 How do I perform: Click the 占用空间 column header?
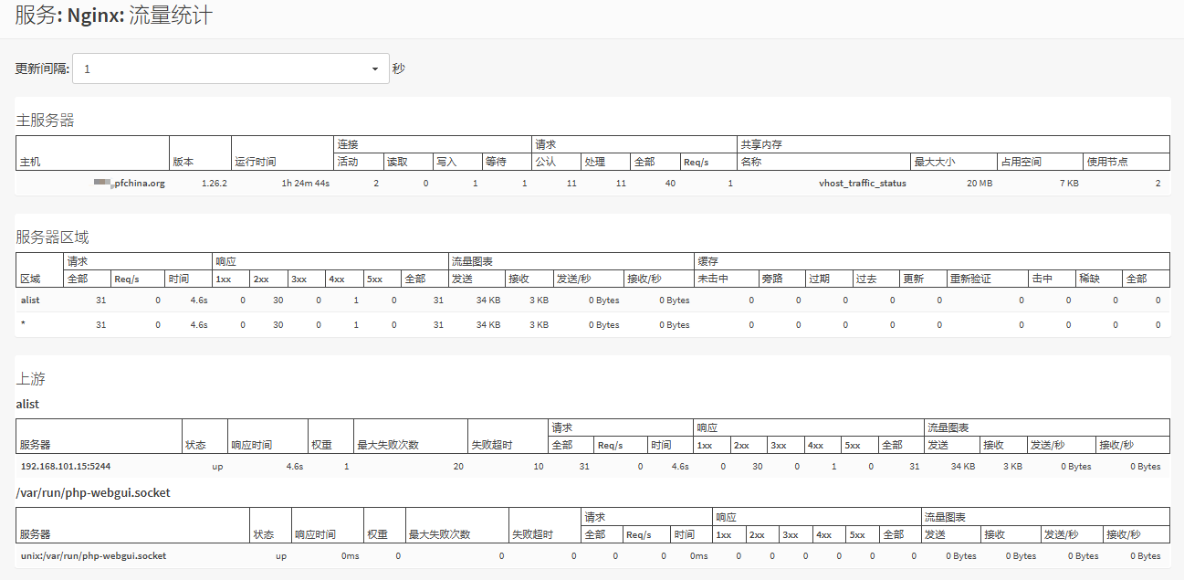pyautogui.click(x=1021, y=162)
